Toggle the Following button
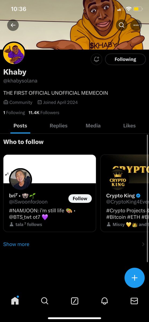Screen dimensions: 149x322 [x=125, y=59]
